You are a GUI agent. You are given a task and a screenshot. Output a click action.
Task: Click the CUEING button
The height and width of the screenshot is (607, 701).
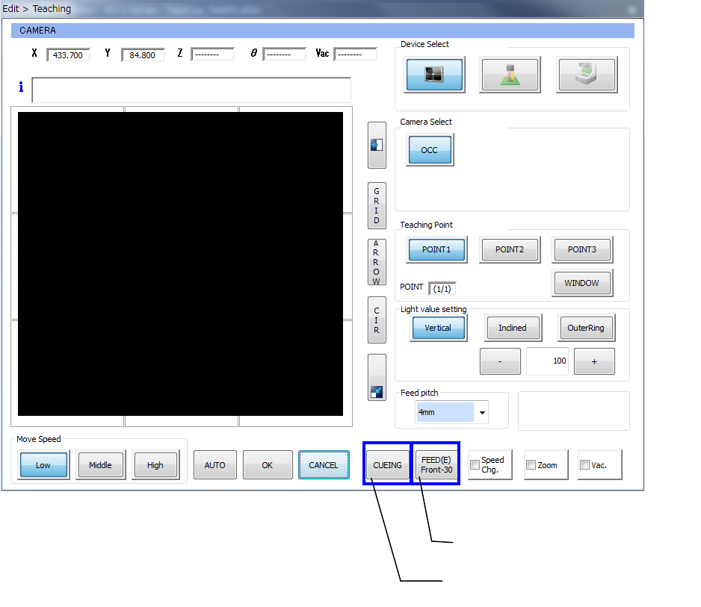388,465
